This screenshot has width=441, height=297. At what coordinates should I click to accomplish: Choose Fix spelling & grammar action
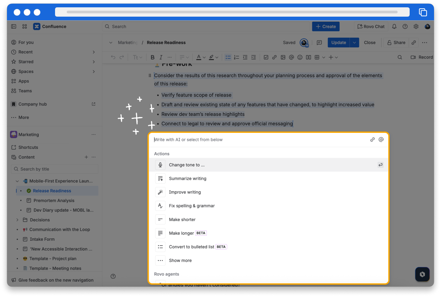coord(191,206)
